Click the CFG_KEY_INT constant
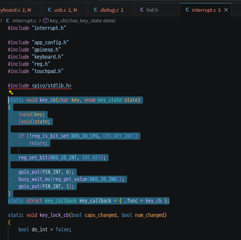 click(118, 136)
